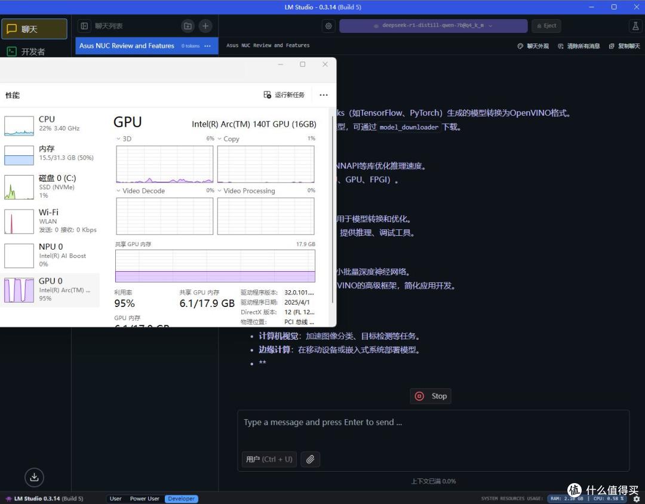Open the deepseek-r1-distill-qwen model dropdown
This screenshot has height=504, width=645.
[x=433, y=26]
